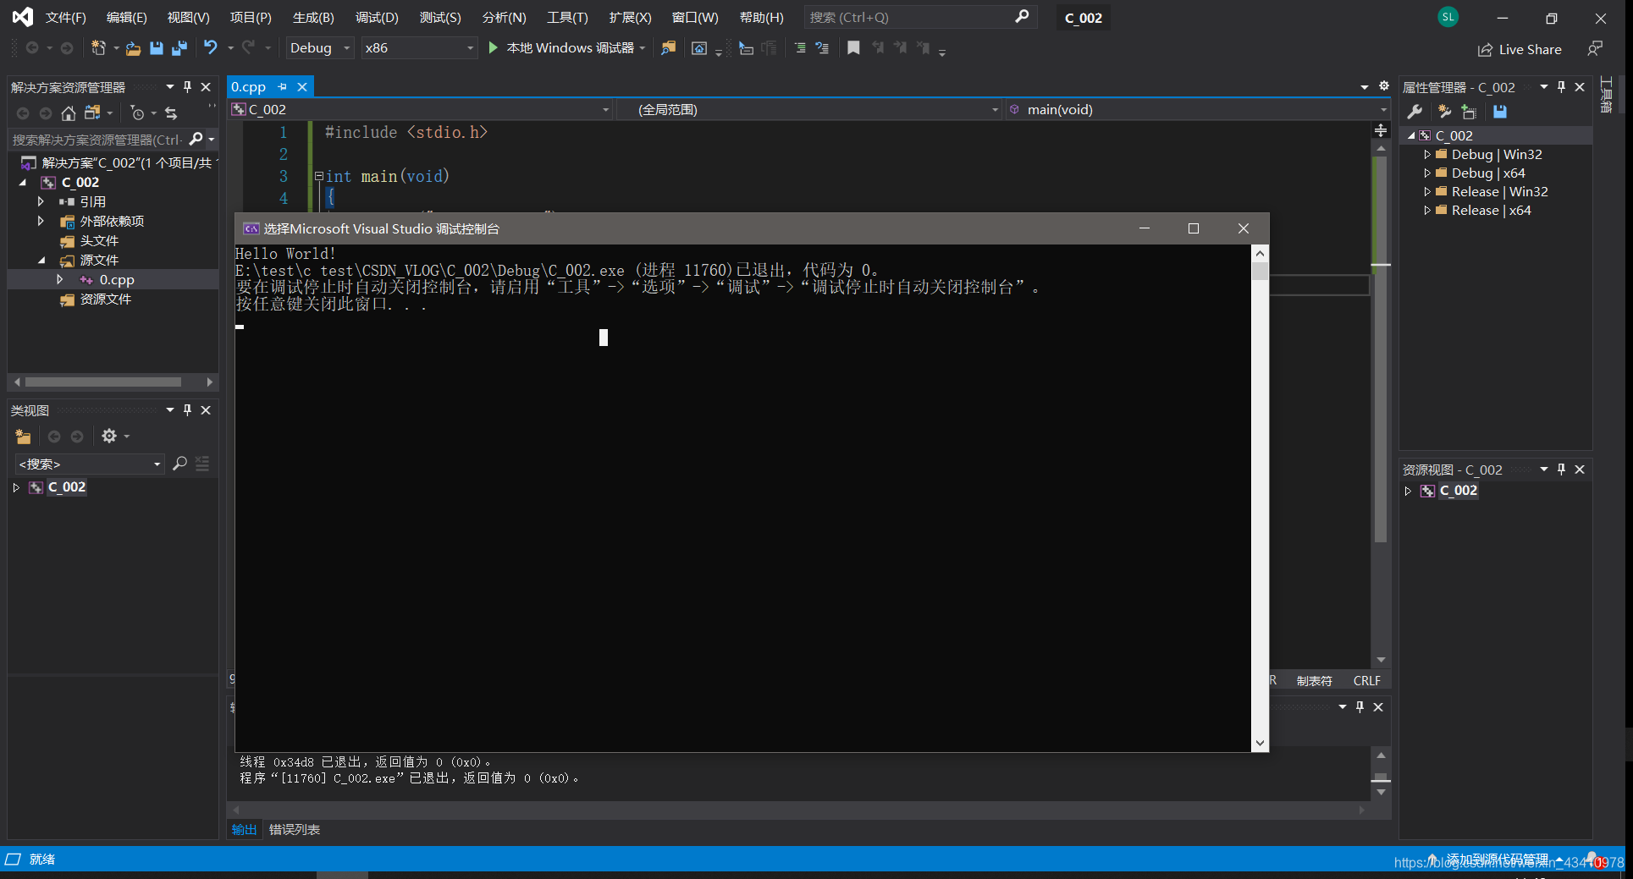
Task: Open the 类视图 settings gear
Action: tap(109, 437)
